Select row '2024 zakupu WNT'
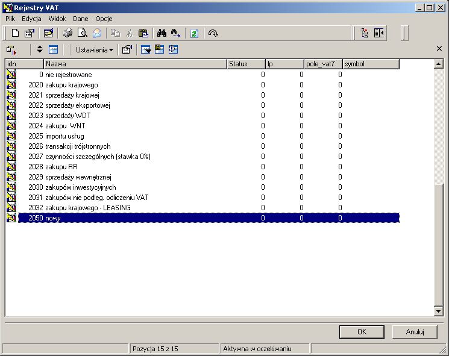This screenshot has height=356, width=449. click(202, 126)
